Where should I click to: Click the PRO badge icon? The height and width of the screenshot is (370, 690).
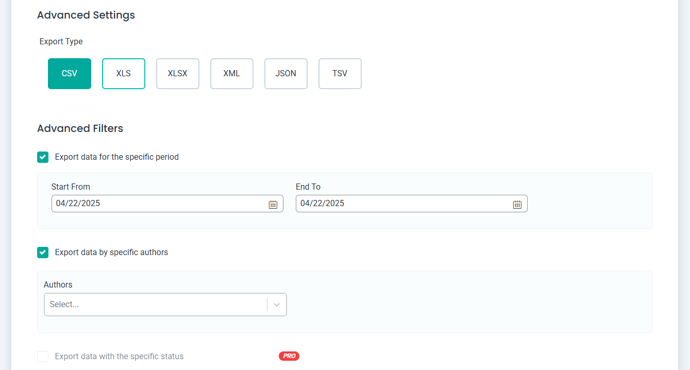tap(289, 356)
